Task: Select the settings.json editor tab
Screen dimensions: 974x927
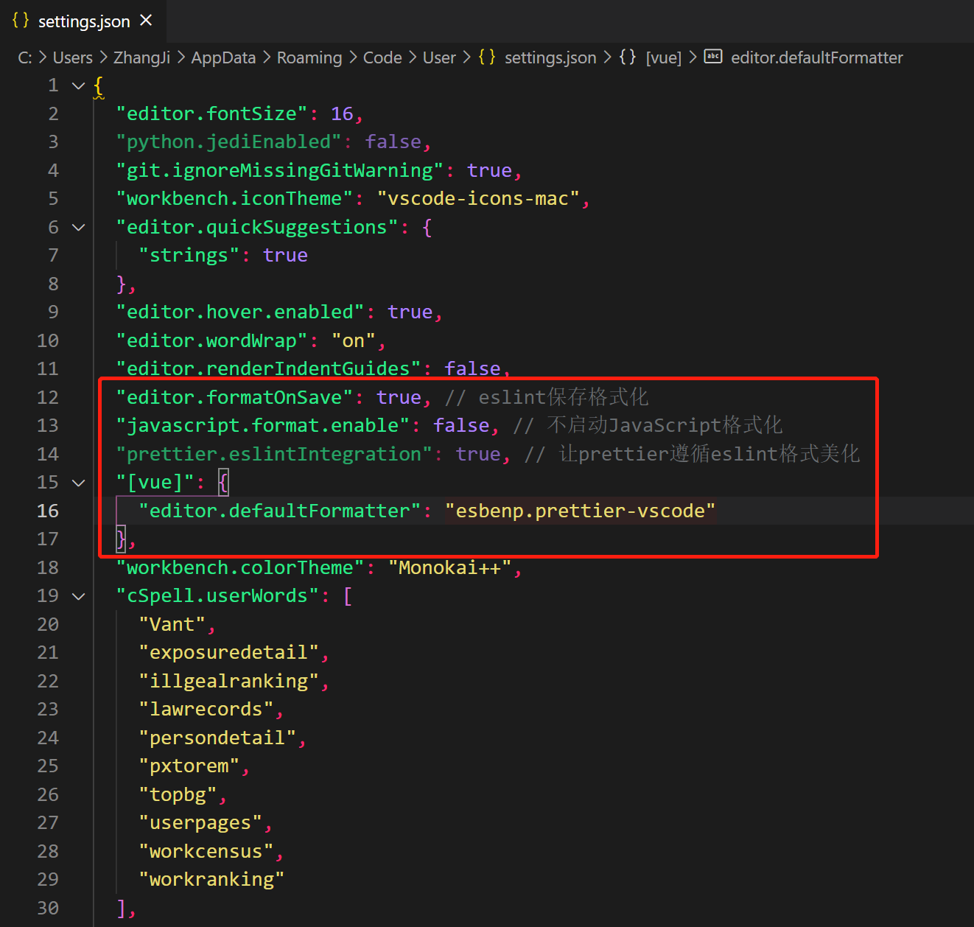Action: tap(83, 21)
